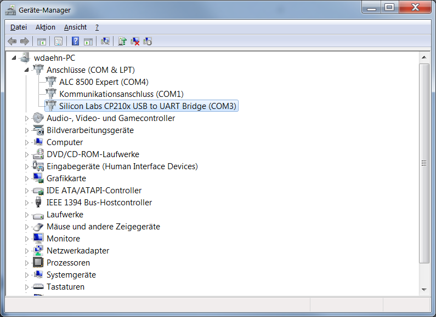Image resolution: width=436 pixels, height=317 pixels.
Task: Click the Back arrow in toolbar
Action: (12, 41)
